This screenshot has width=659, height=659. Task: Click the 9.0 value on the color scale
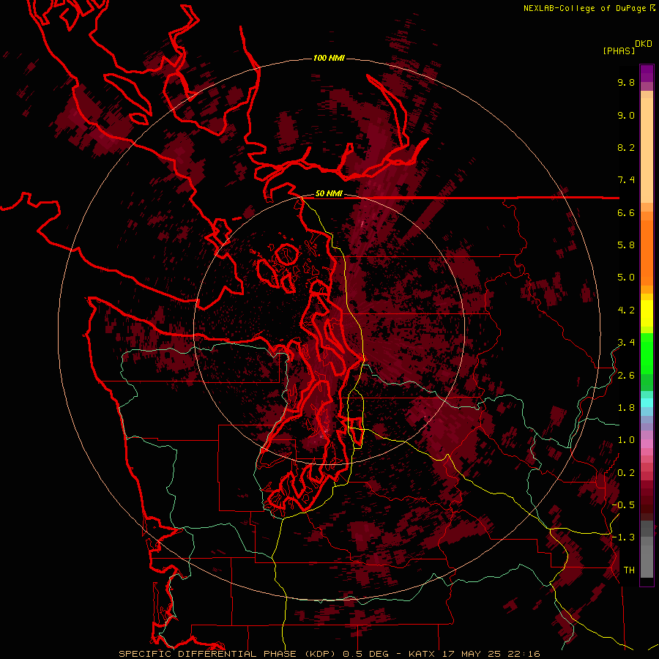pyautogui.click(x=626, y=115)
